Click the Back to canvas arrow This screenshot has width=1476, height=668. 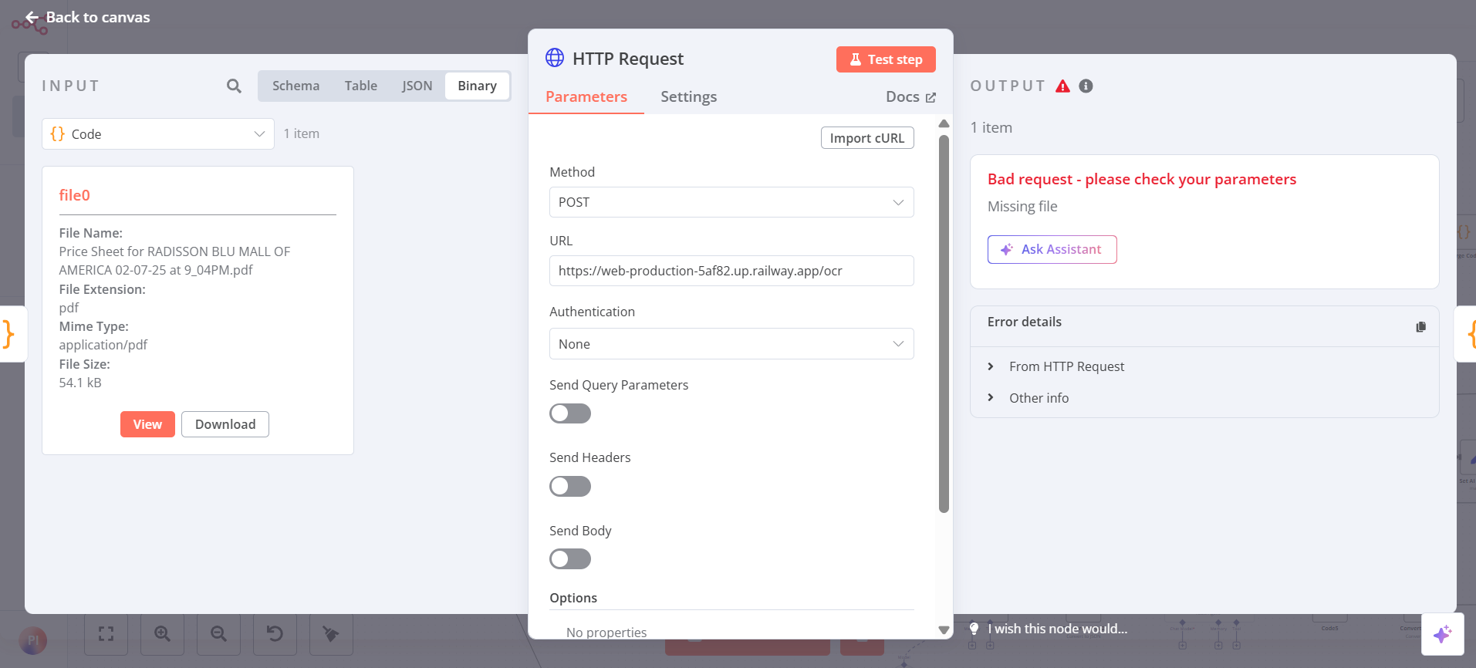pos(32,17)
